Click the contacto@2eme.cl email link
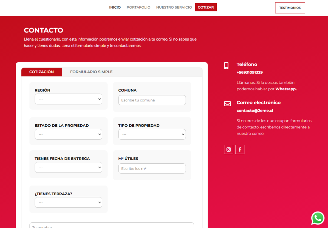 [x=250, y=111]
